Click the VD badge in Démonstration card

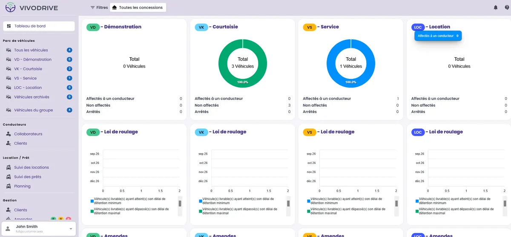point(93,27)
